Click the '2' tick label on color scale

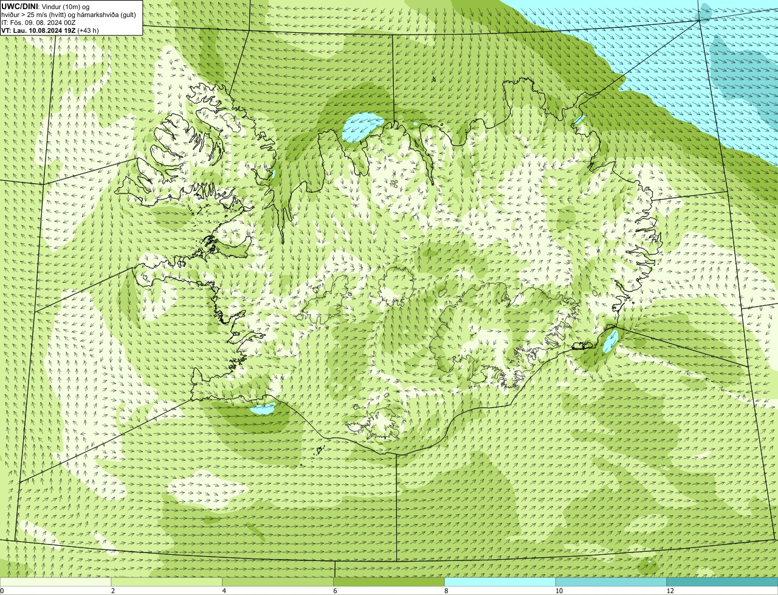click(113, 591)
